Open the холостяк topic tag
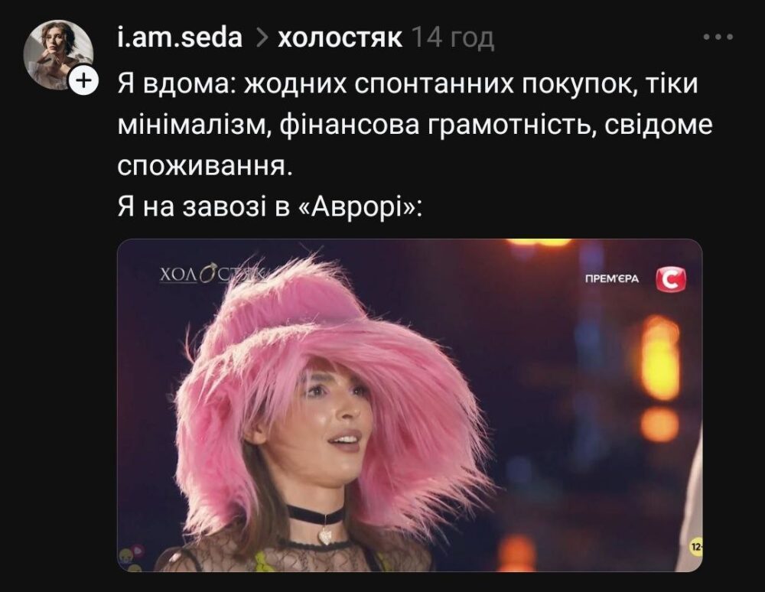Image resolution: width=765 pixels, height=592 pixels. coord(340,39)
